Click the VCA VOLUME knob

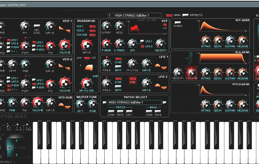(x=191, y=72)
